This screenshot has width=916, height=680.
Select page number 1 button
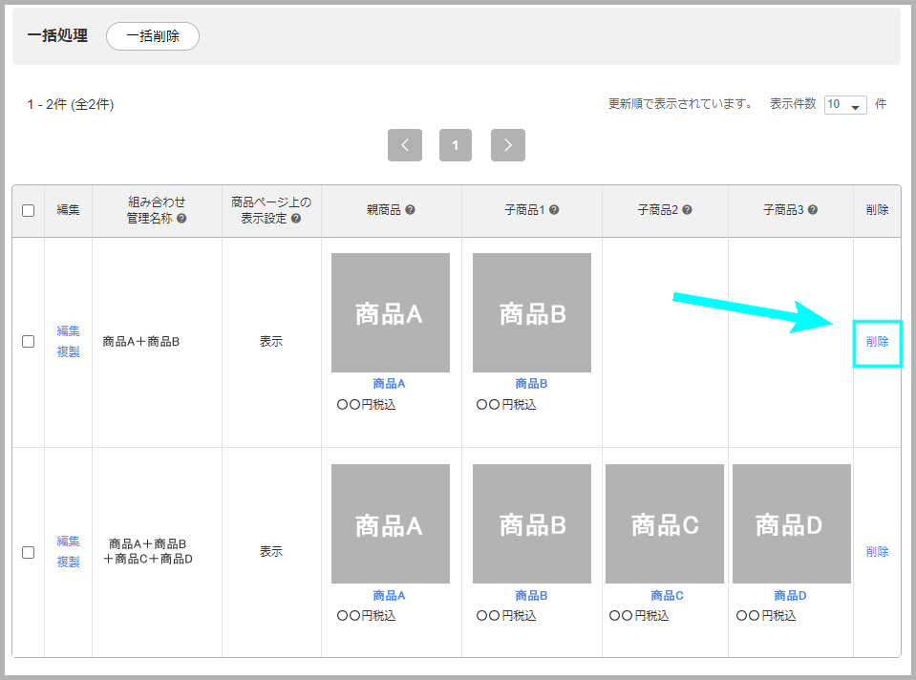(x=455, y=145)
